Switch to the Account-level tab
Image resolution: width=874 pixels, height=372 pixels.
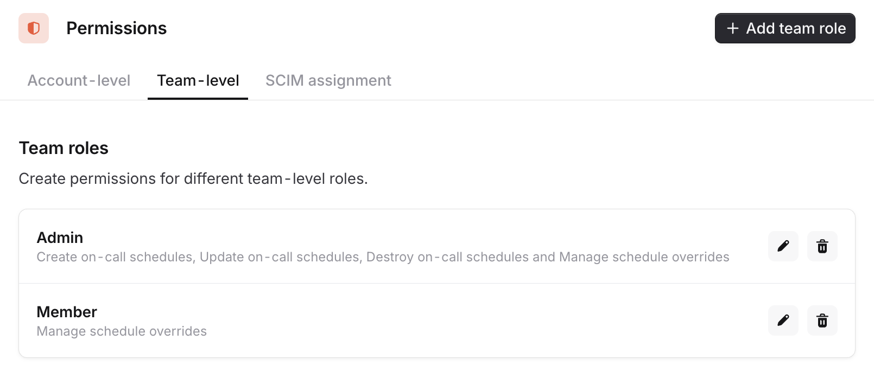pos(79,81)
